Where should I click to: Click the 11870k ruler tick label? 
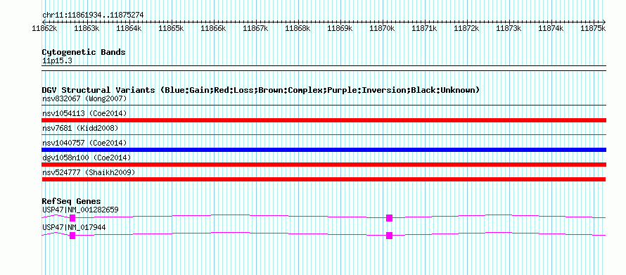[382, 28]
